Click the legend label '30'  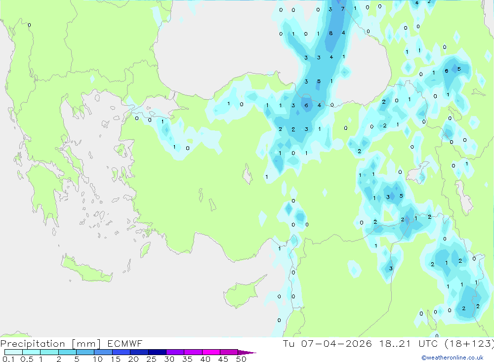169,359
